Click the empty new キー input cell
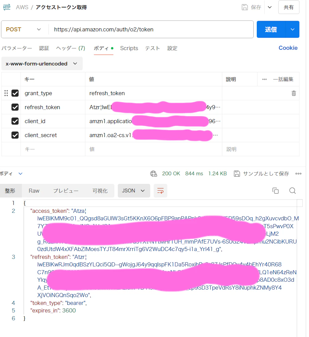309x337 pixels. [53, 149]
